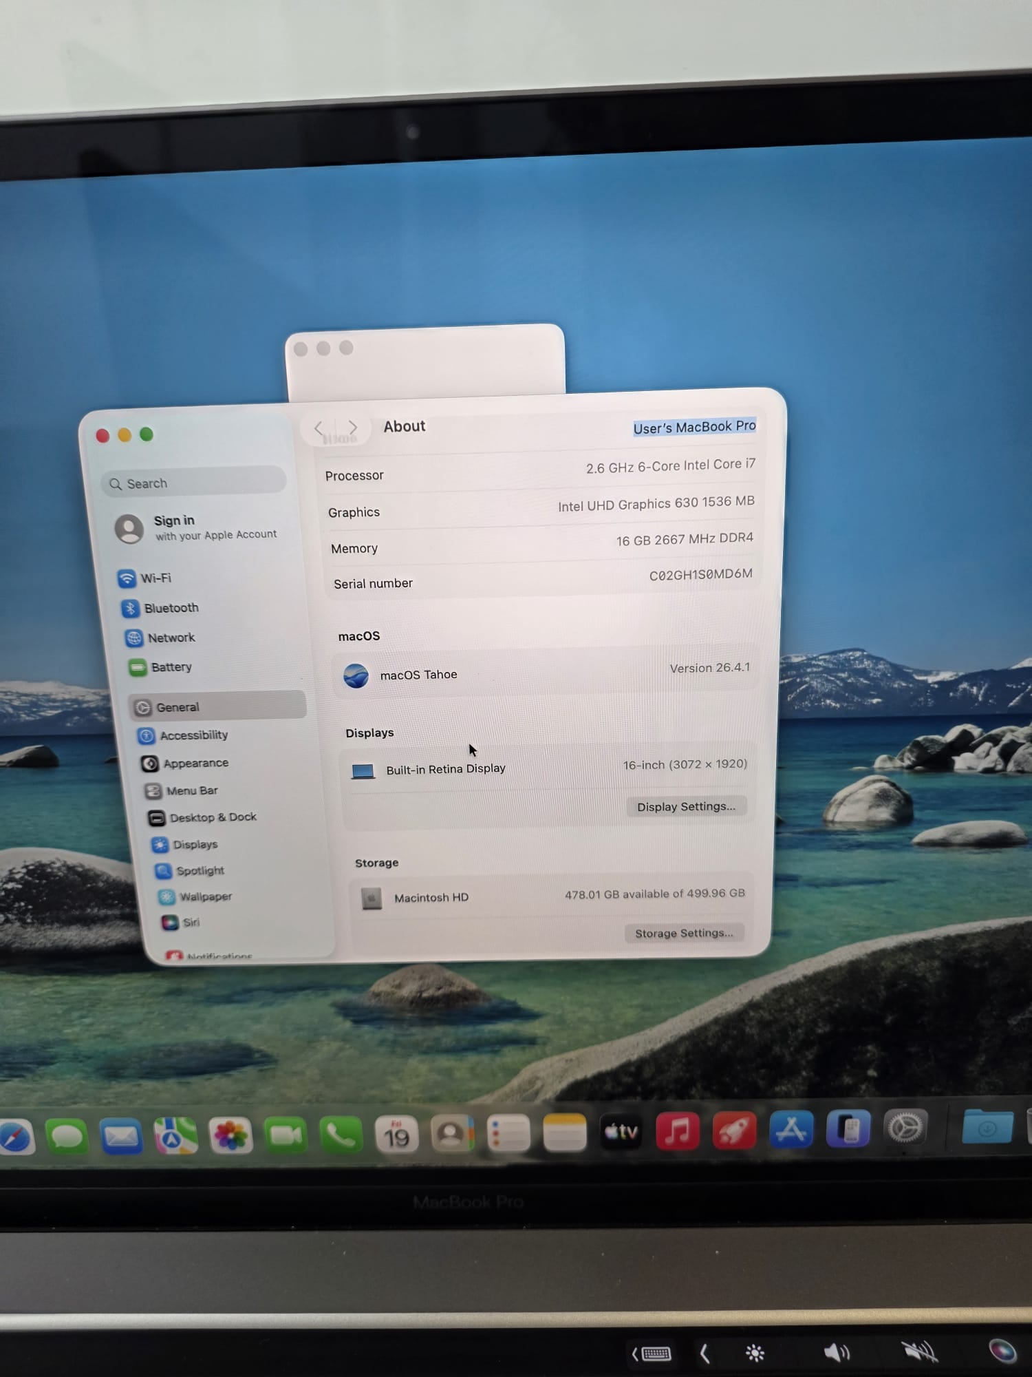The image size is (1032, 1377).
Task: Open Storage Settings…
Action: pos(684,933)
